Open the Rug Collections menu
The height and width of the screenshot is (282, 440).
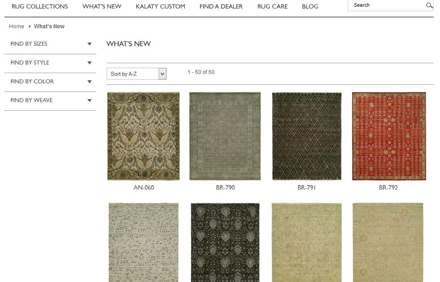(39, 6)
